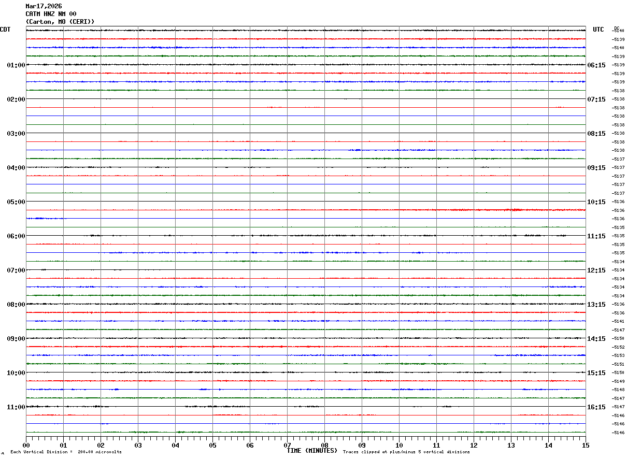Click minute tick label 10

pos(399,445)
